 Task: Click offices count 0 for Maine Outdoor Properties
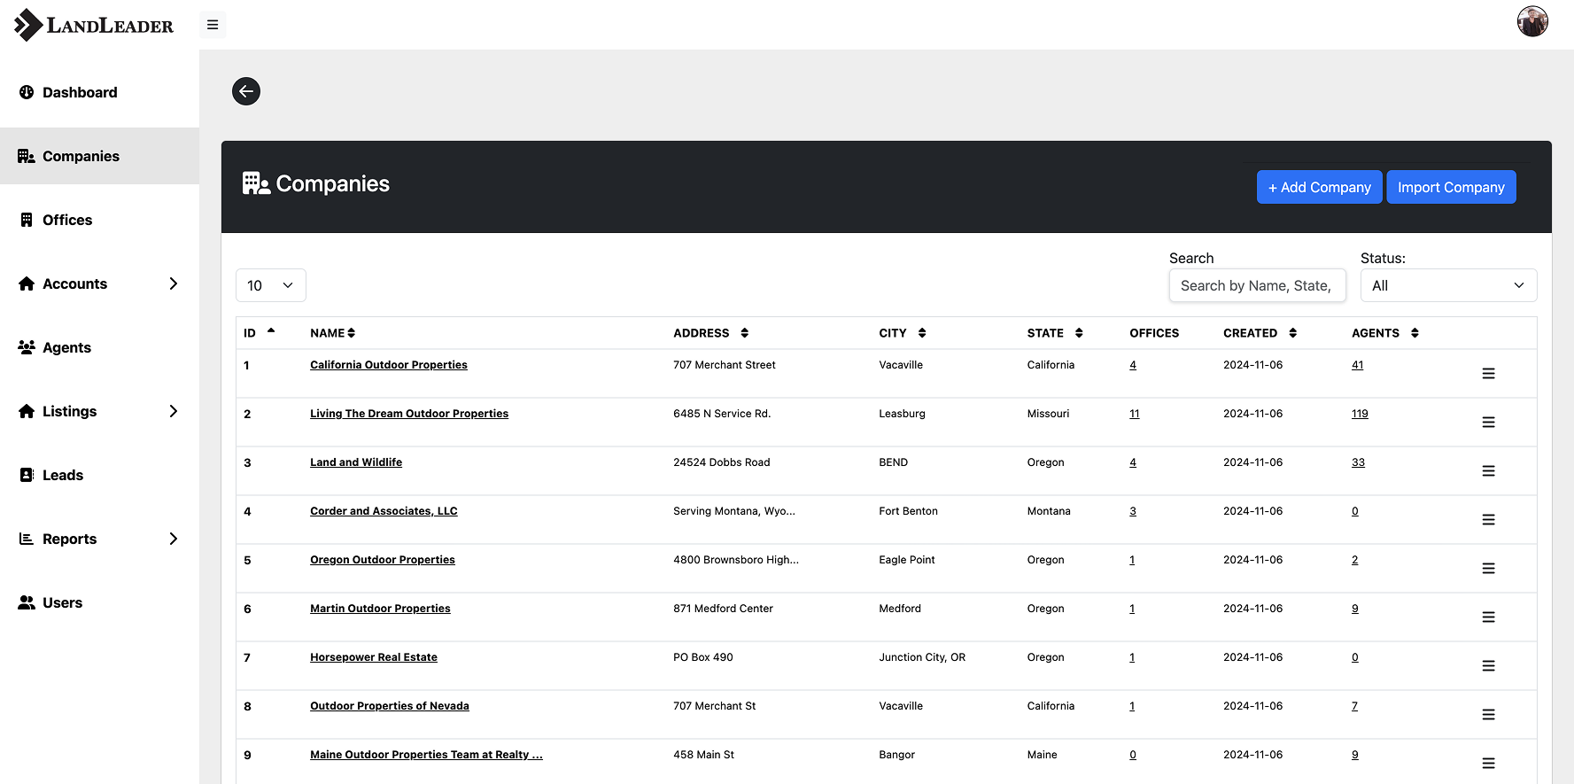(1133, 755)
